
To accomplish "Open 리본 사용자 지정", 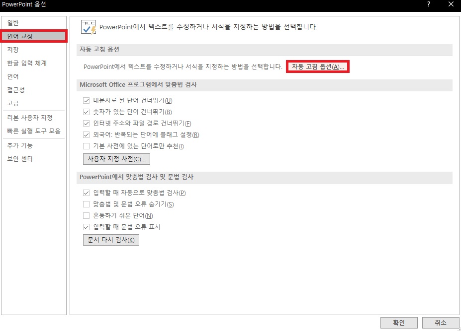I will (30, 118).
